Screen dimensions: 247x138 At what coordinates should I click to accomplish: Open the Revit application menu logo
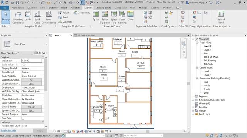[x=2, y=3]
